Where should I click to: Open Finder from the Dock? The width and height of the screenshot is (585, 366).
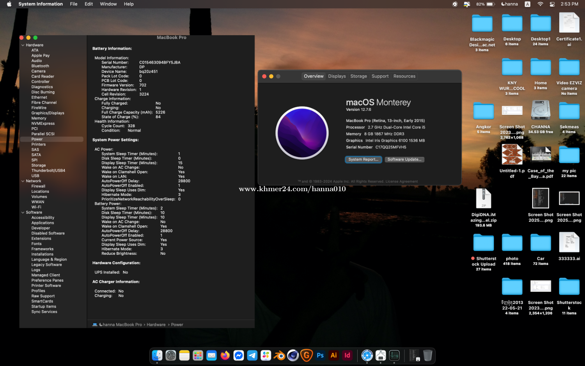pyautogui.click(x=157, y=355)
